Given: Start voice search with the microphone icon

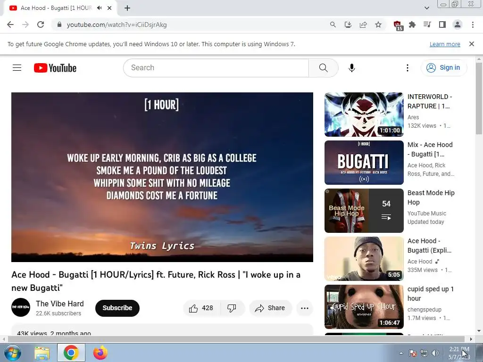Looking at the screenshot, I should click(x=351, y=68).
